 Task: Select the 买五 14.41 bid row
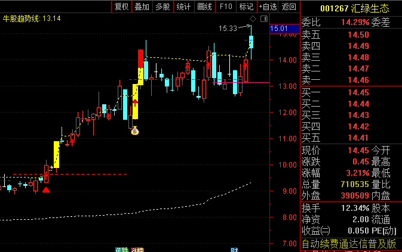click(x=351, y=138)
